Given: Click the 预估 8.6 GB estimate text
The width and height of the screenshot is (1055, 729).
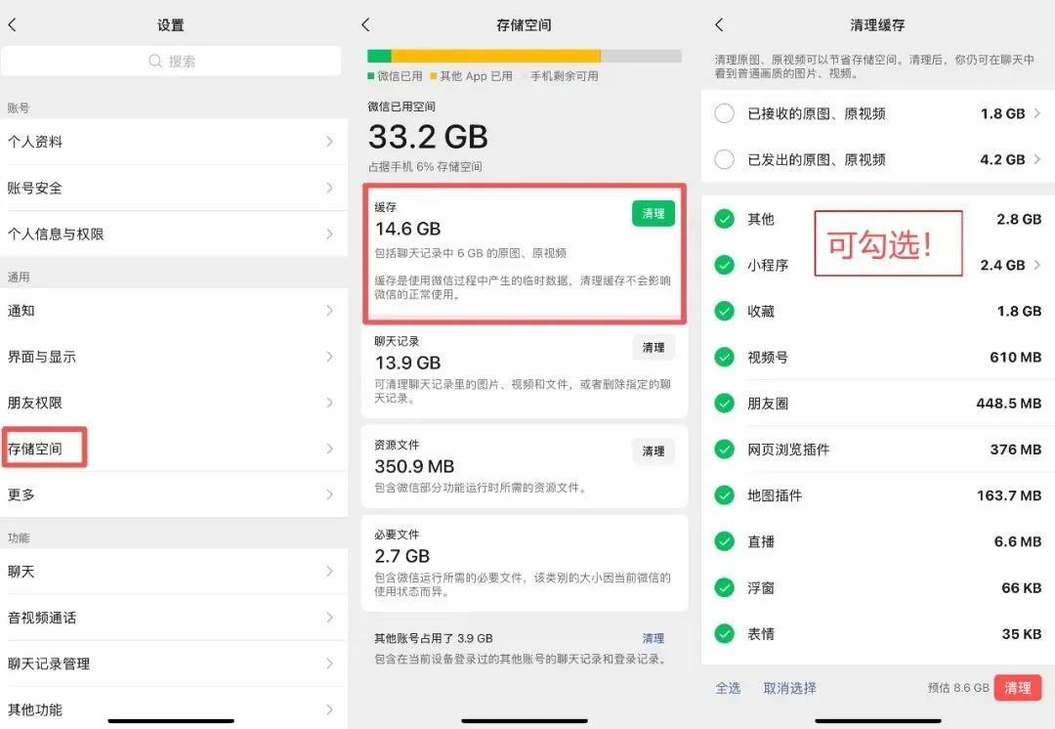Looking at the screenshot, I should [x=958, y=688].
